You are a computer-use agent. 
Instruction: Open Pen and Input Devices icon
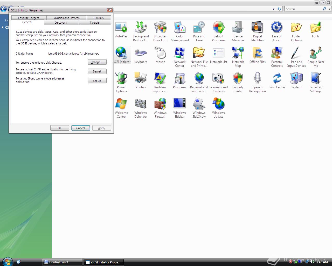tap(296, 57)
